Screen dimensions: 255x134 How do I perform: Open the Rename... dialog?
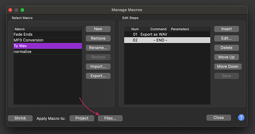pos(98,48)
